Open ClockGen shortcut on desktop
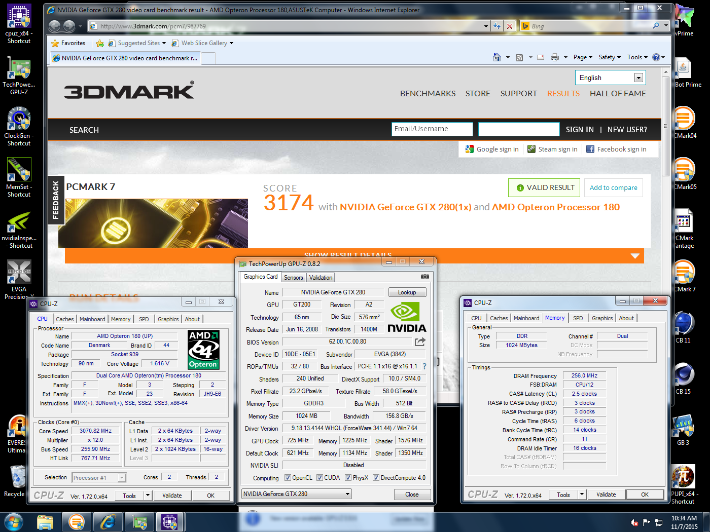This screenshot has width=710, height=532. tap(19, 127)
